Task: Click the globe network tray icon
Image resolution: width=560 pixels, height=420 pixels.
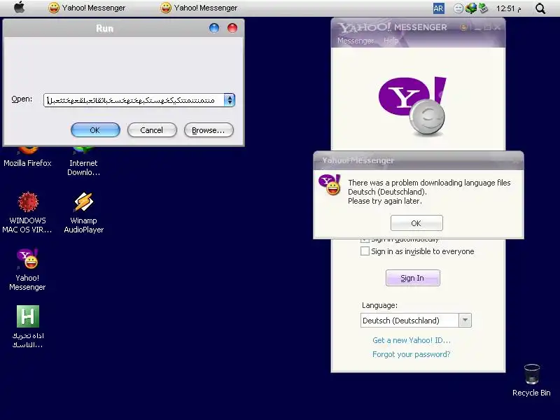Action: coord(470,8)
